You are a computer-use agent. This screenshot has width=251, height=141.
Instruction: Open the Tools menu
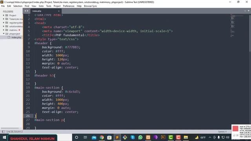(x=49, y=6)
